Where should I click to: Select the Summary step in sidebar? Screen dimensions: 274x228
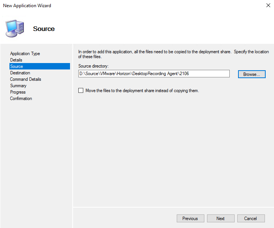pyautogui.click(x=18, y=86)
